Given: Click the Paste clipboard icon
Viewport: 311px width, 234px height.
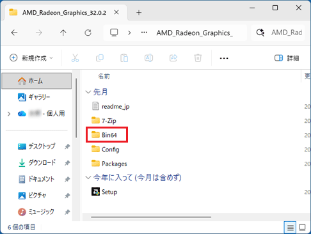Looking at the screenshot, I should click(x=124, y=58).
